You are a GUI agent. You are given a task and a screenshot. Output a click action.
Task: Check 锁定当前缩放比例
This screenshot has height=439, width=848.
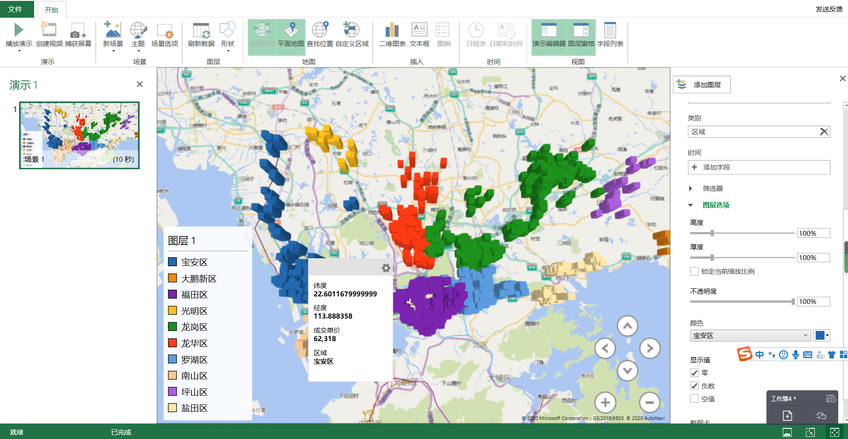click(694, 271)
